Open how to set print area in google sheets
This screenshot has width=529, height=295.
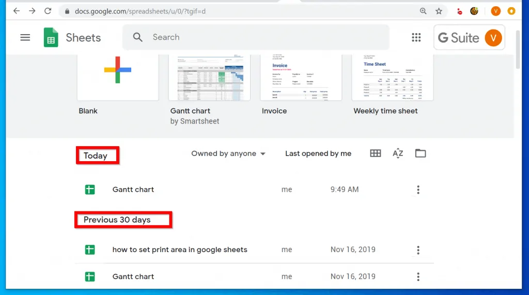click(x=180, y=250)
